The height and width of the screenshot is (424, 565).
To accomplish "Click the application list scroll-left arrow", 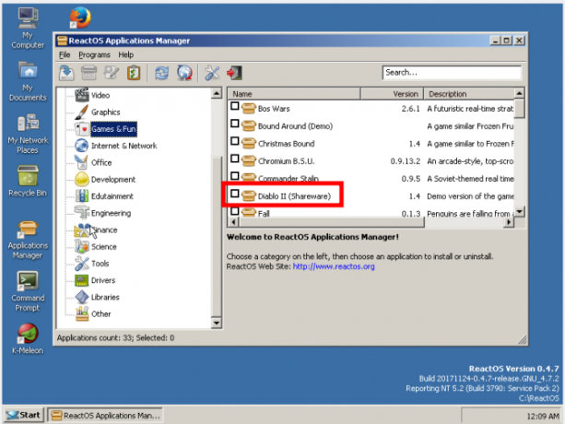I will [233, 222].
